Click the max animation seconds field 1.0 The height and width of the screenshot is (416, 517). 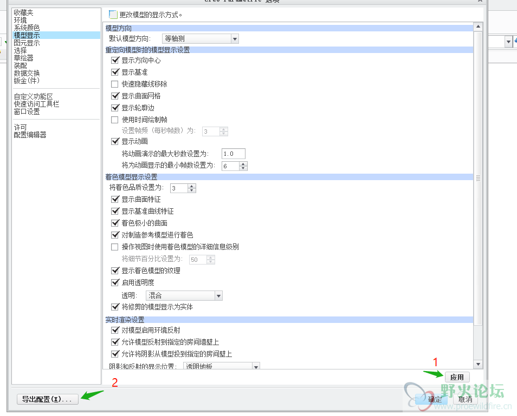pos(234,154)
